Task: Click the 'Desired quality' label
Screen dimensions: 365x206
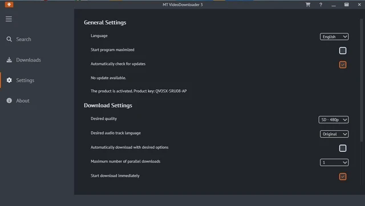Action: (104, 119)
